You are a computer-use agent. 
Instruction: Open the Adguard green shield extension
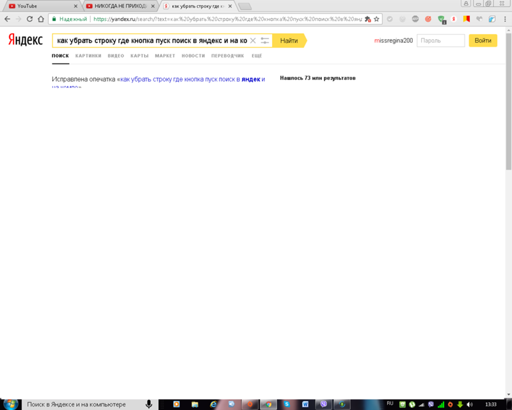[x=441, y=19]
